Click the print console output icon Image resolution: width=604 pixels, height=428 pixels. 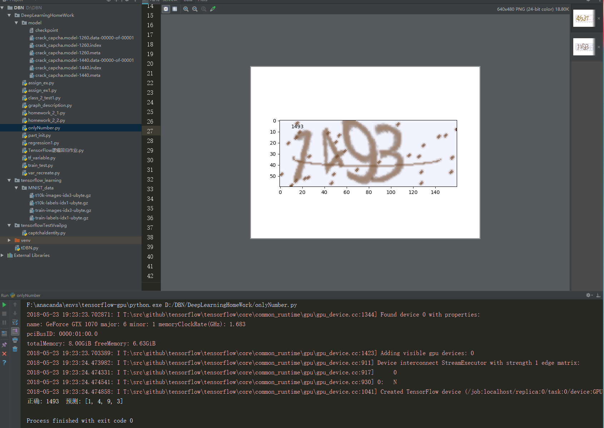(15, 340)
